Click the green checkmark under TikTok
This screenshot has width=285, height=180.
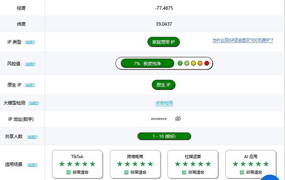(69, 172)
